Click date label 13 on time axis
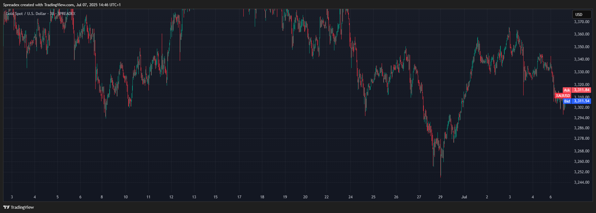596x213 pixels. [x=194, y=197]
